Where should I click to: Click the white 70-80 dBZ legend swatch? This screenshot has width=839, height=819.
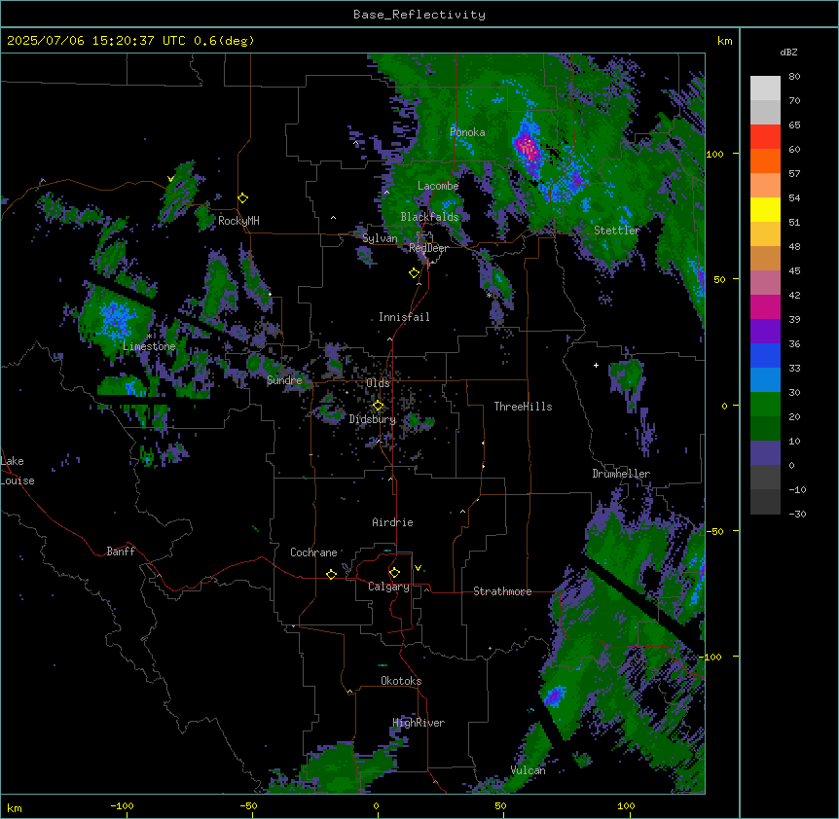(765, 89)
